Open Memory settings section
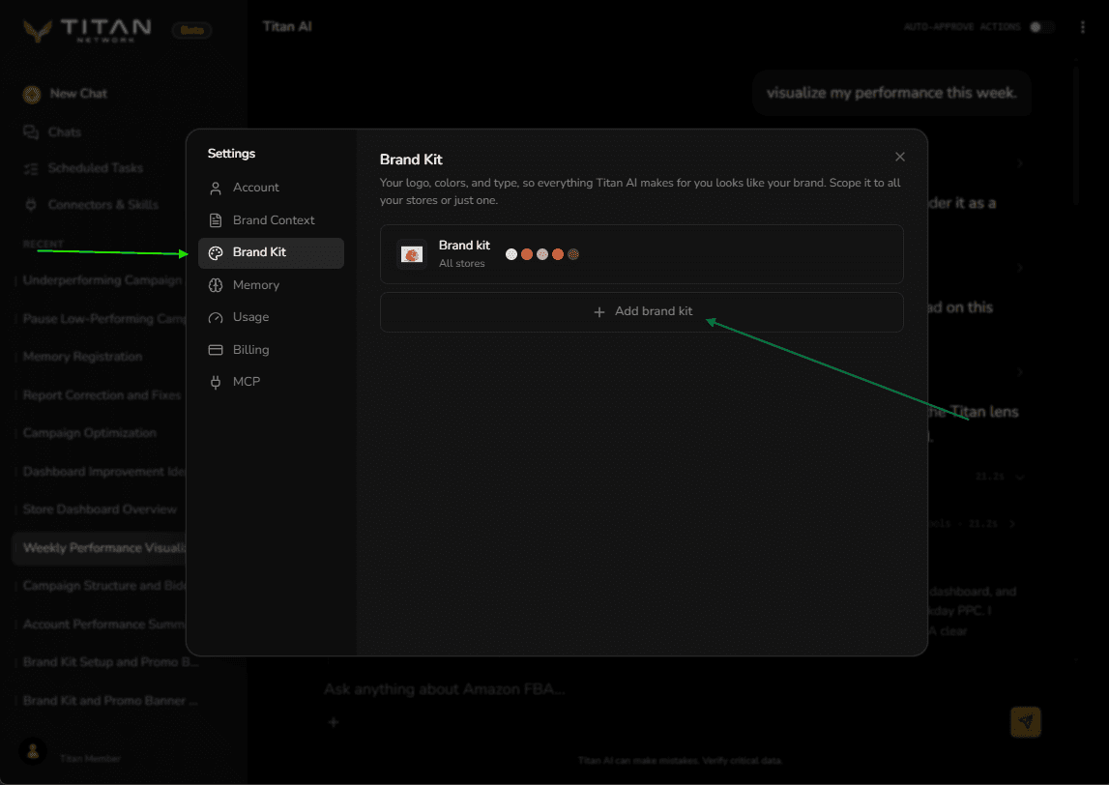Viewport: 1109px width, 785px height. tap(271, 285)
